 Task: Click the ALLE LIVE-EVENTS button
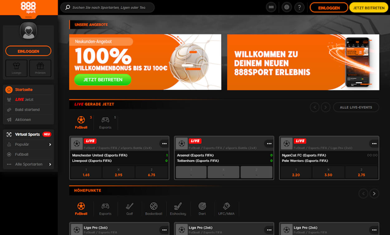pyautogui.click(x=356, y=107)
